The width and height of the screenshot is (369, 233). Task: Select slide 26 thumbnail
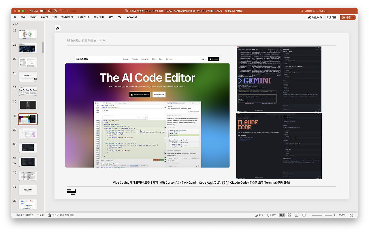tap(28, 48)
